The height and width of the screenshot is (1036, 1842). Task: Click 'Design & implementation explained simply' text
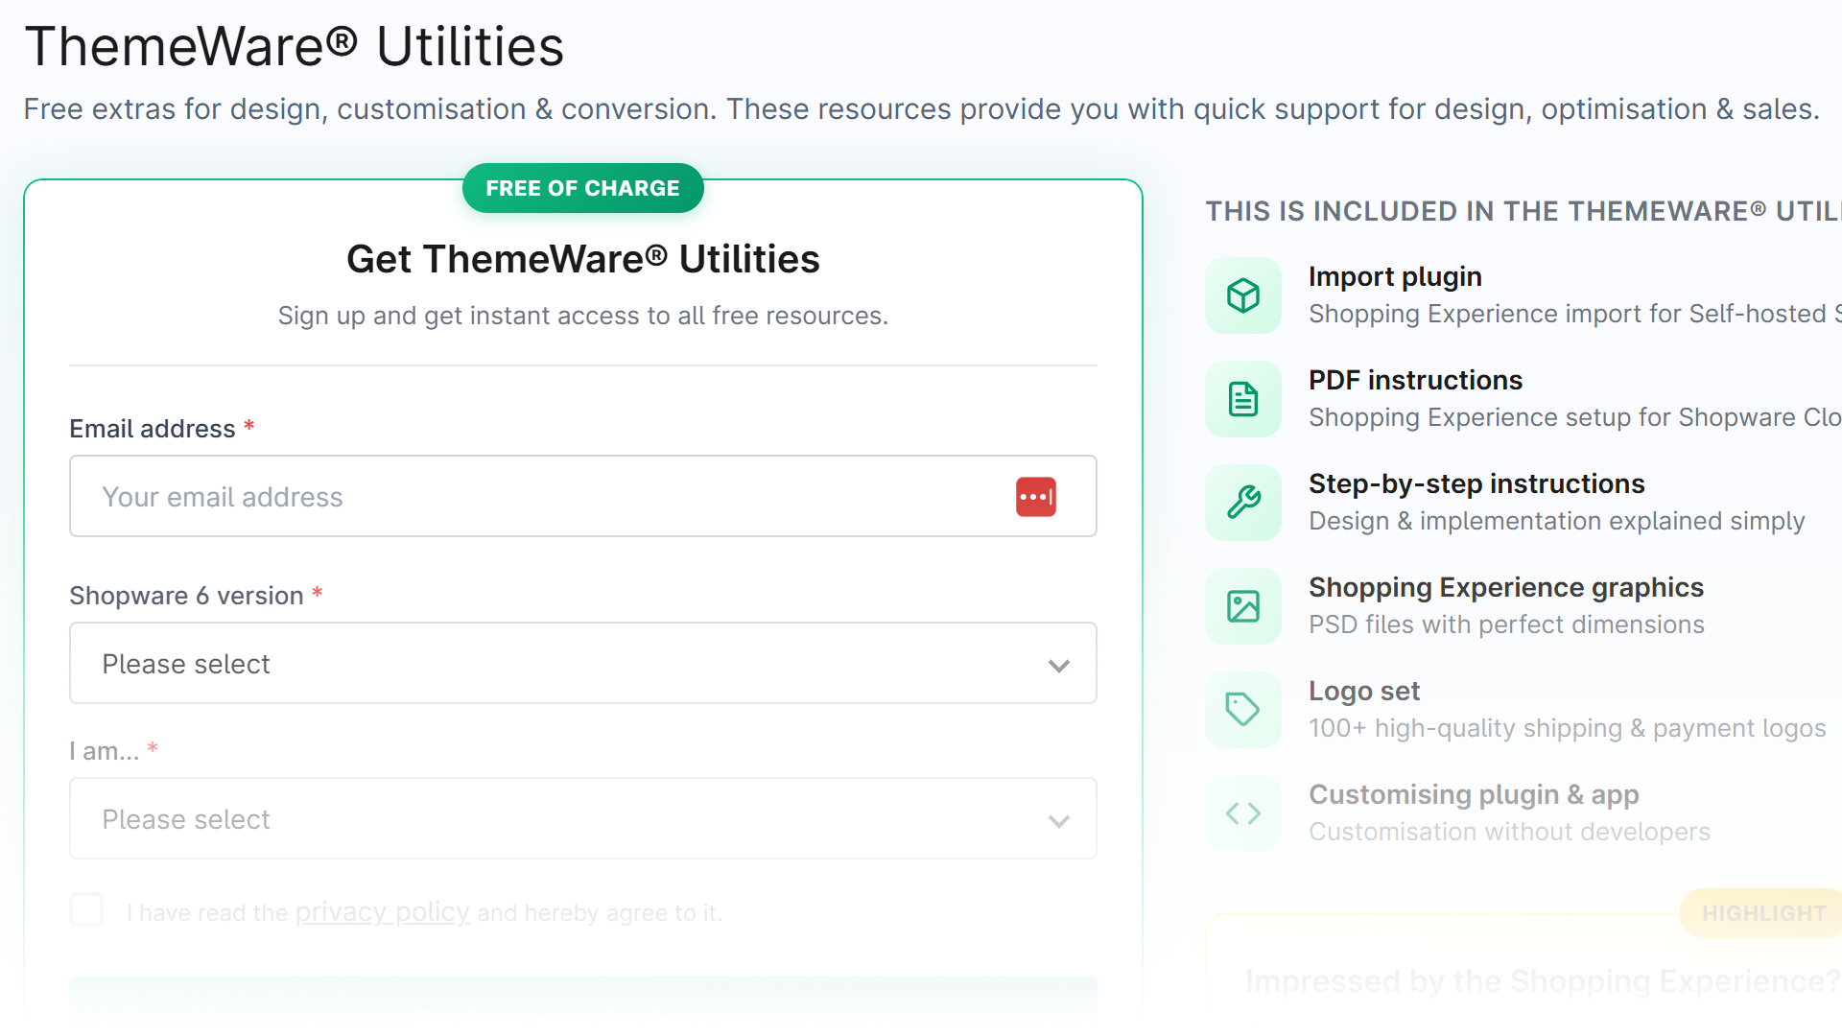[x=1556, y=521]
